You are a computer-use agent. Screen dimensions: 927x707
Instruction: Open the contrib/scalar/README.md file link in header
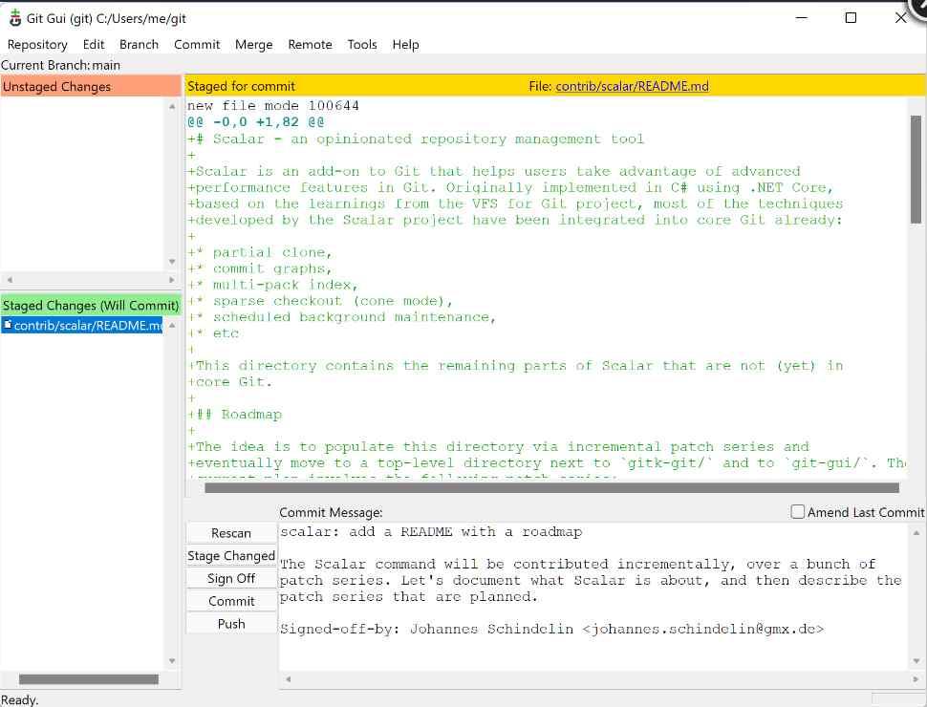click(632, 86)
